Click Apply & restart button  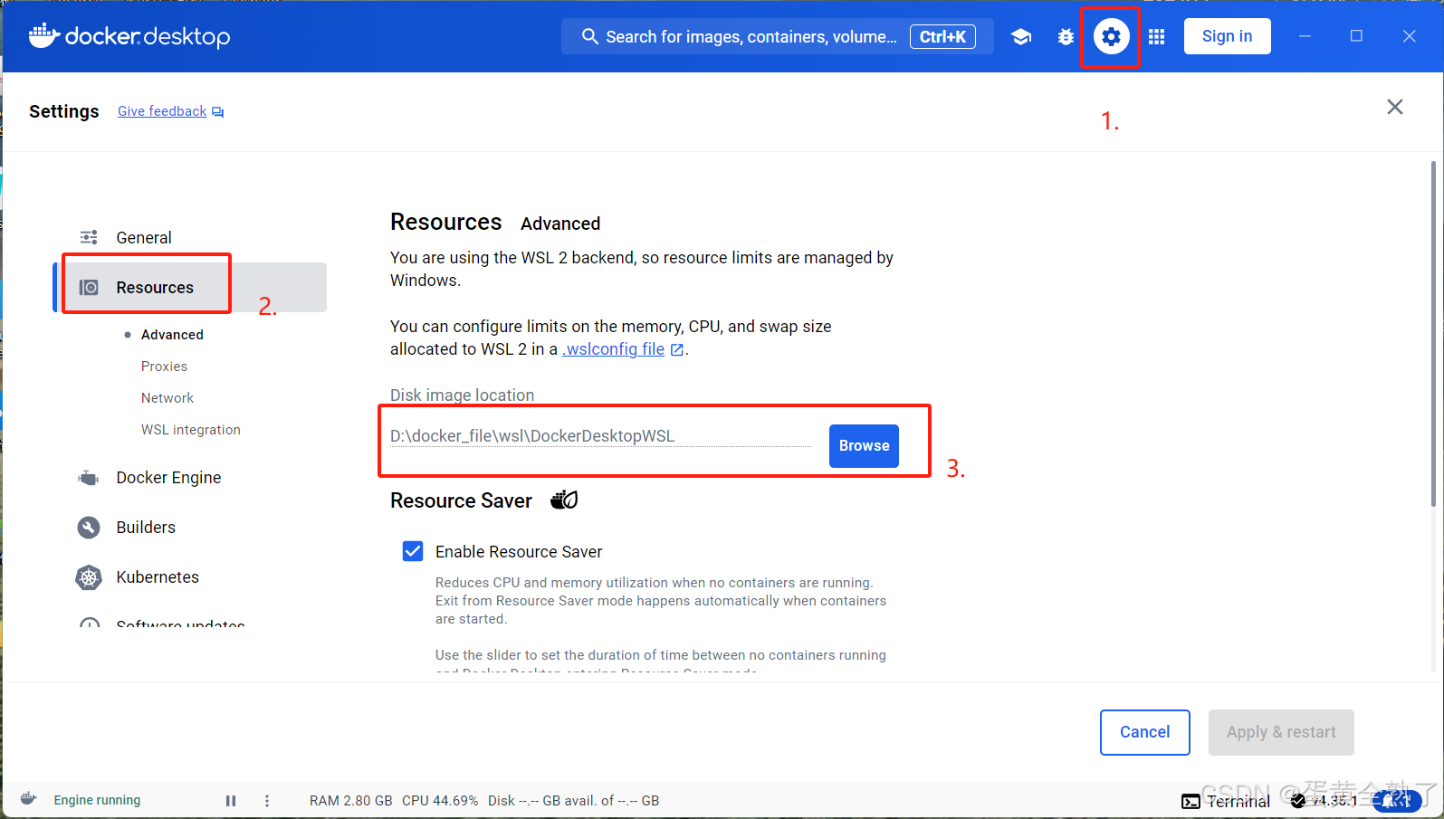[1281, 732]
